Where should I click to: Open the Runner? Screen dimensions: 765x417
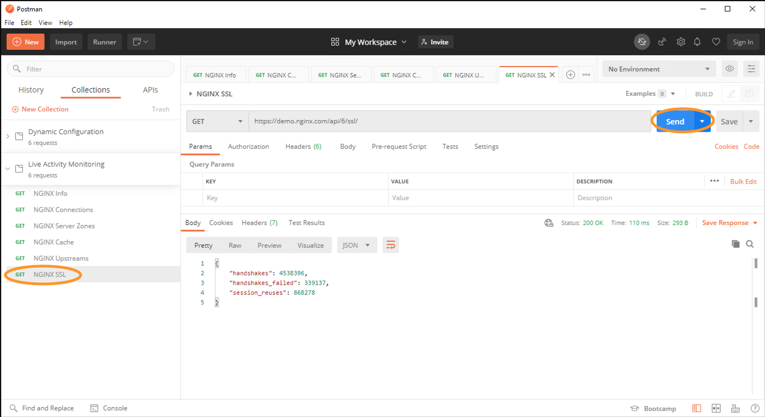[104, 42]
